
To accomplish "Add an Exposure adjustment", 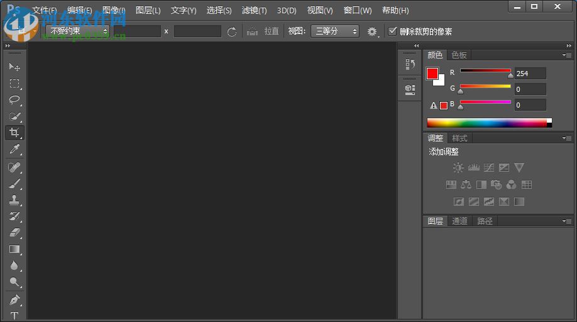I will pyautogui.click(x=503, y=168).
